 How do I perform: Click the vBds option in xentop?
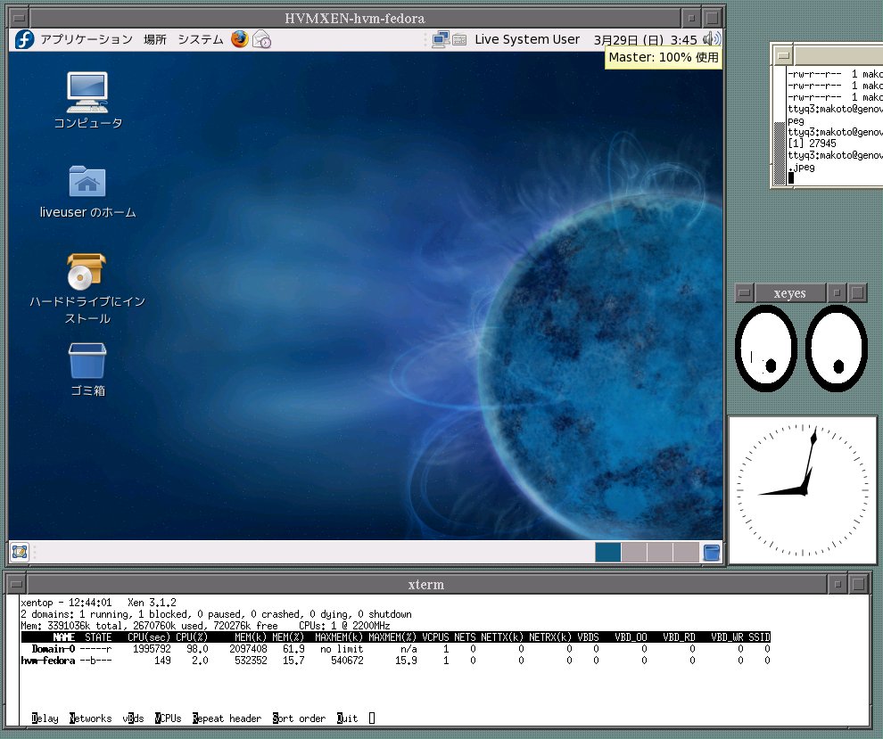pyautogui.click(x=134, y=718)
